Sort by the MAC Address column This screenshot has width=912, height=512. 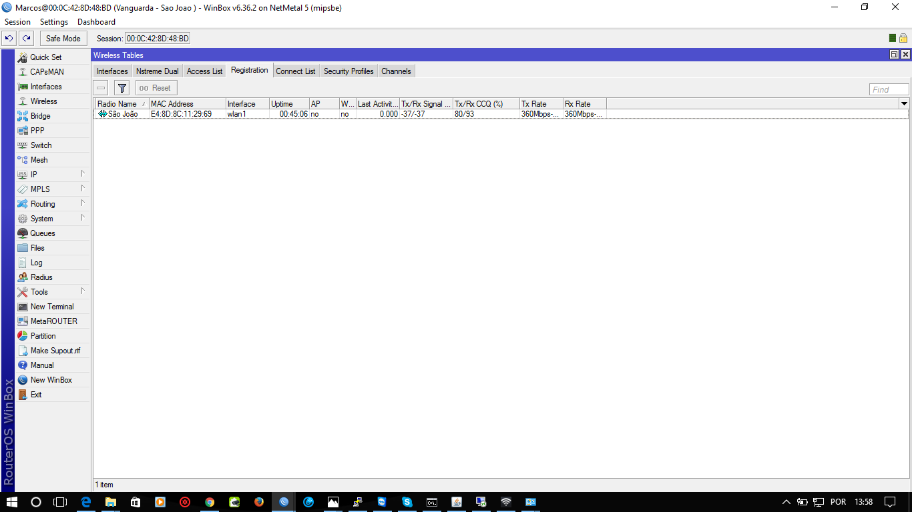188,104
